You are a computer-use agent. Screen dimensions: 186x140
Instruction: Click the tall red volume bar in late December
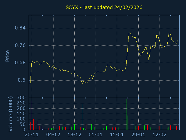click(x=82, y=117)
